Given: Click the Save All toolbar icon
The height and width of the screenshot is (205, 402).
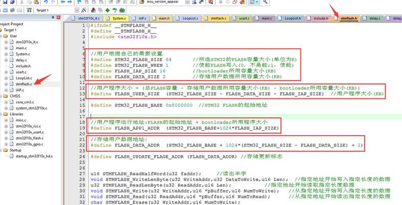Looking at the screenshot, I should click(x=12, y=2).
